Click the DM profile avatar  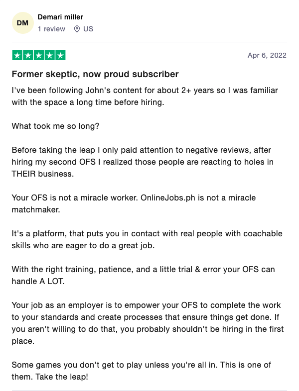22,23
